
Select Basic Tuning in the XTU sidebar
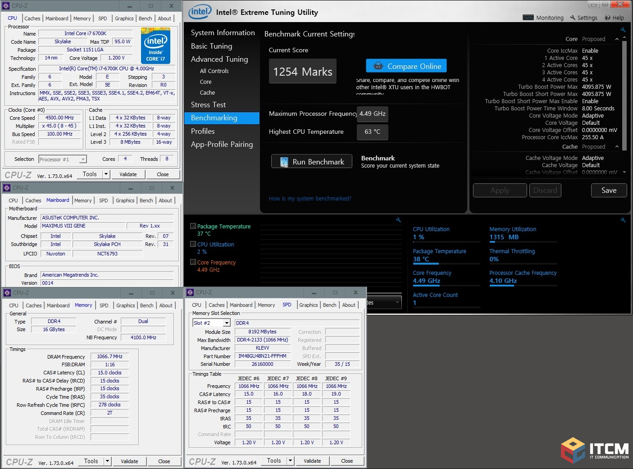pos(211,46)
